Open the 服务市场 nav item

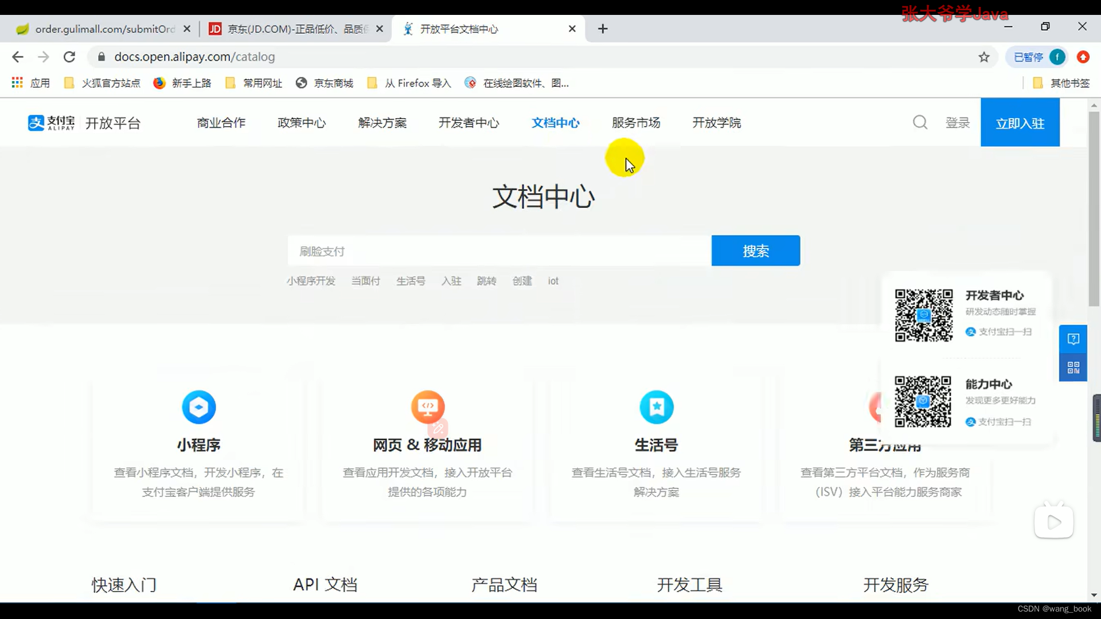[x=636, y=123]
